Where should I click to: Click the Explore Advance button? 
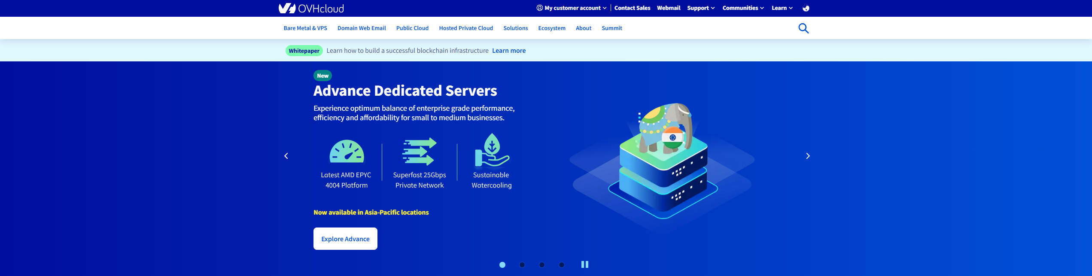345,239
